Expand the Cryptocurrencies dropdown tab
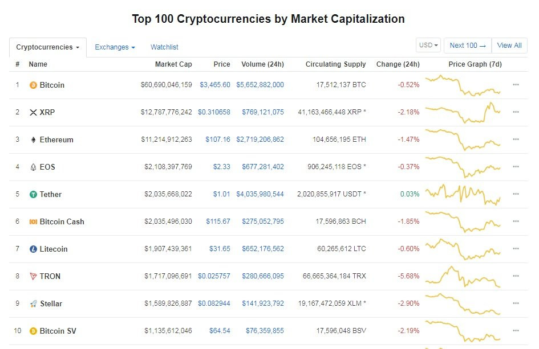Image resolution: width=539 pixels, height=349 pixels. point(48,47)
